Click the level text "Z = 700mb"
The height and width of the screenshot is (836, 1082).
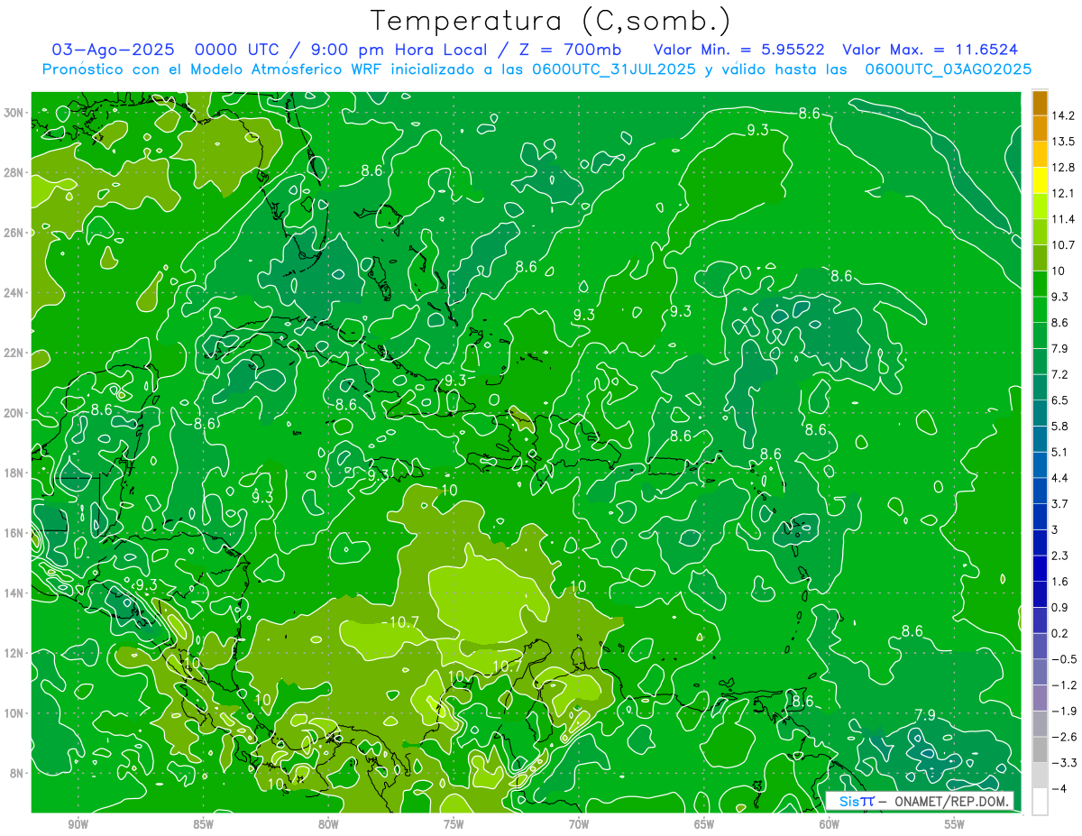[565, 50]
